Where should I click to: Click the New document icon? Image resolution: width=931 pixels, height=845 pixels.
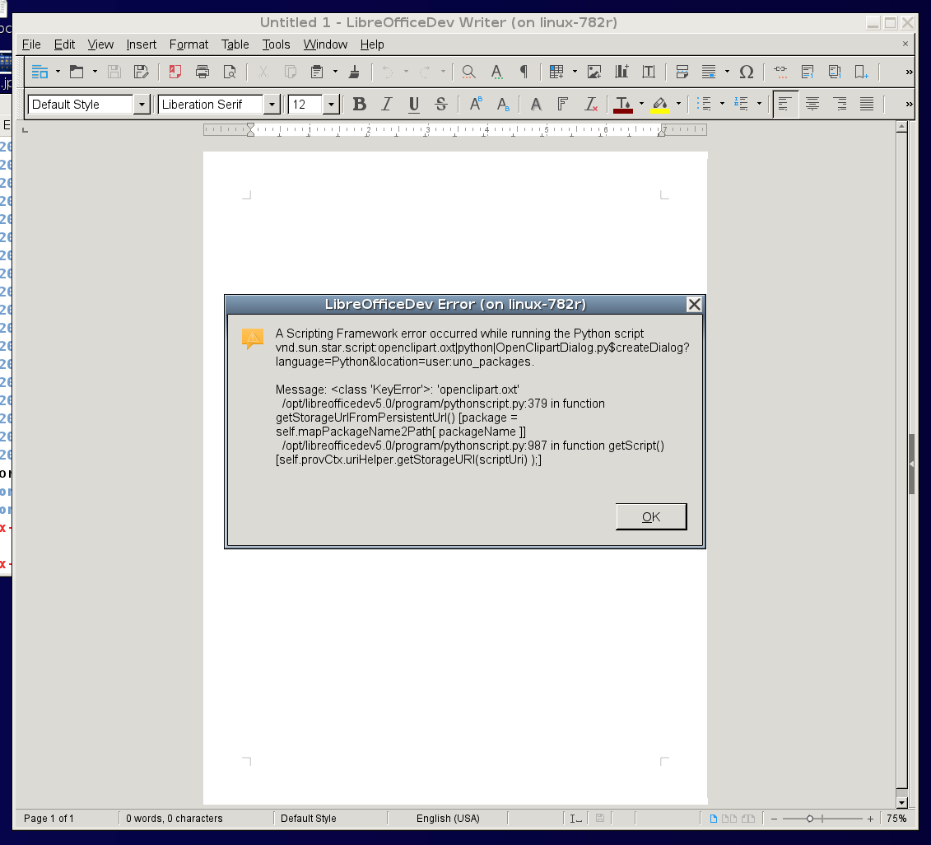[40, 72]
